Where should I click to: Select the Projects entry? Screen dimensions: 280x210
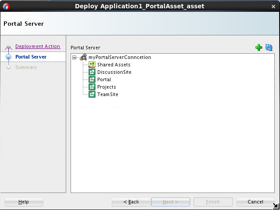106,87
